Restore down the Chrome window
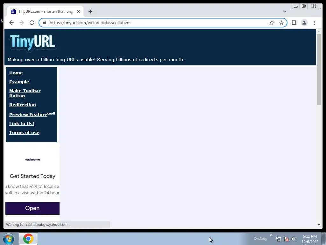Image resolution: width=326 pixels, height=245 pixels. 303,6
